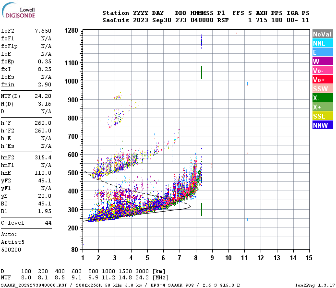The height and width of the screenshot is (288, 336).
Task: Click the yF2 value 49.1
Action: pos(45,180)
